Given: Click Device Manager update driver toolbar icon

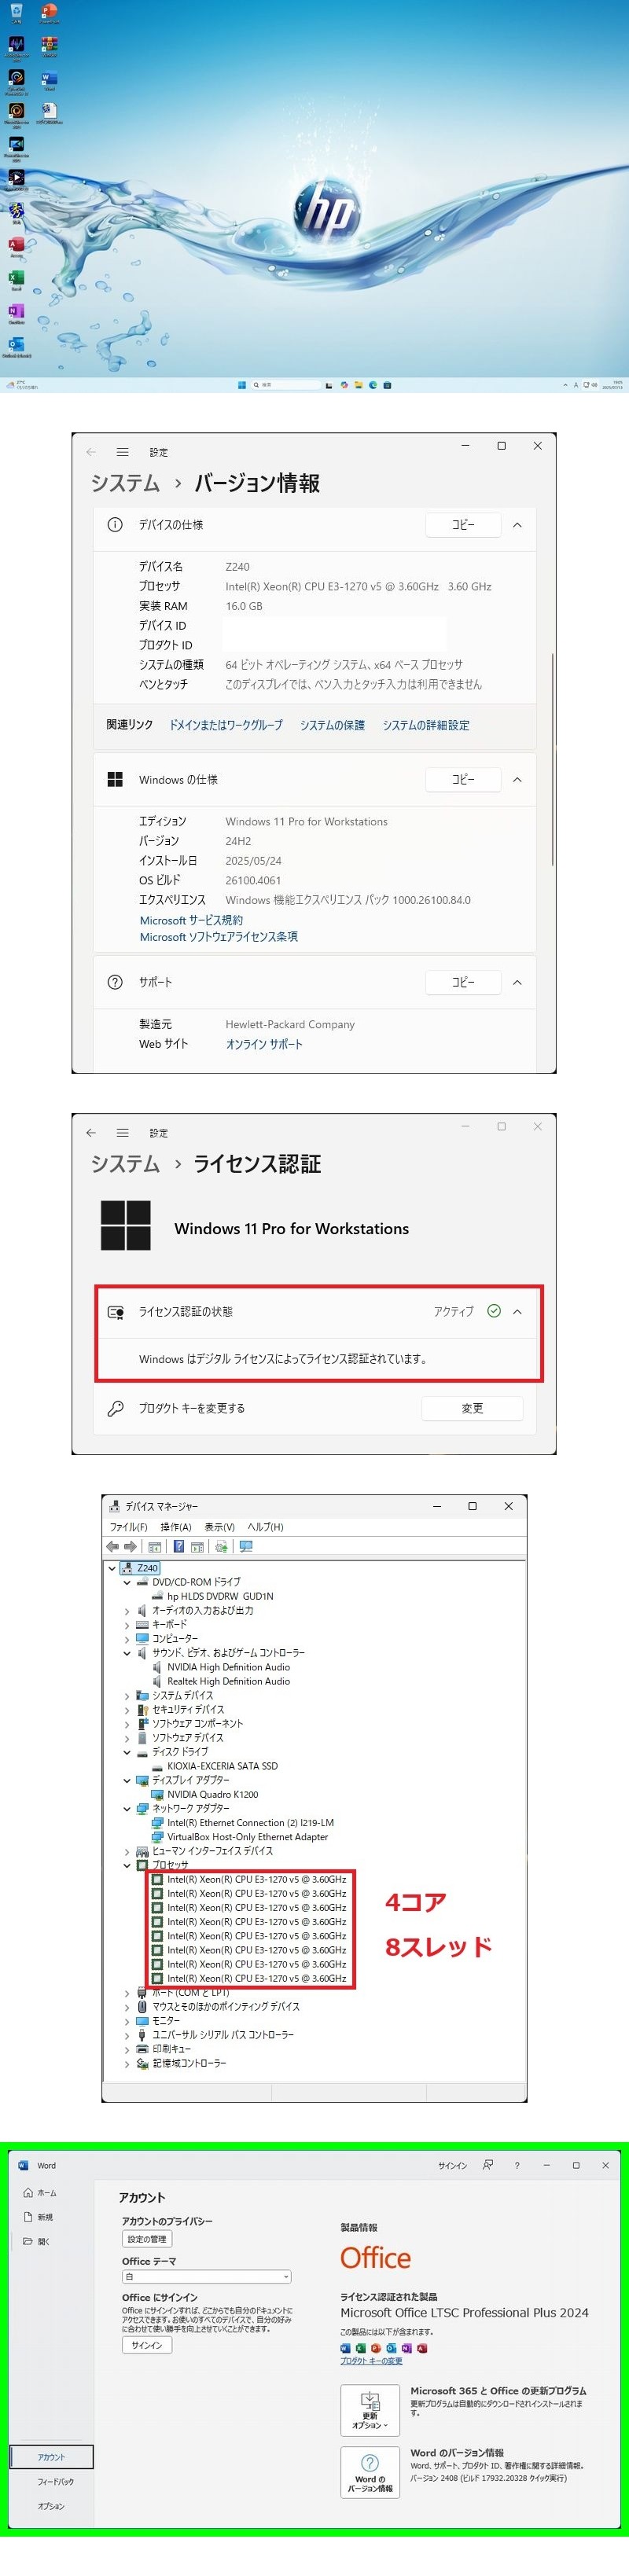Looking at the screenshot, I should [x=222, y=1547].
